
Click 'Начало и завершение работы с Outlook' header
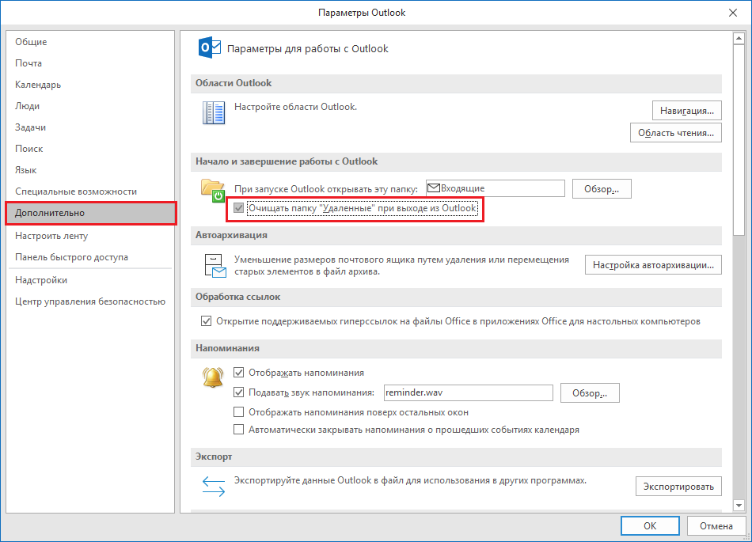point(456,161)
